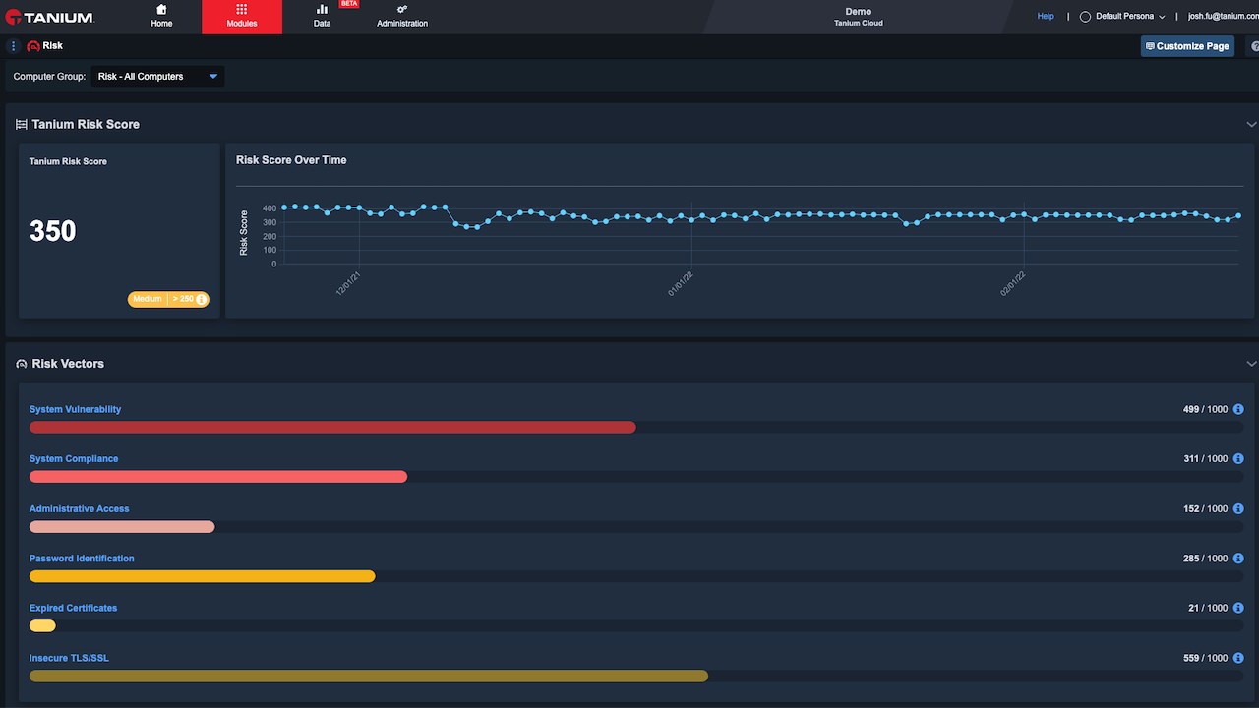Open info icon for Expired Certificates
1259x708 pixels.
click(x=1238, y=608)
